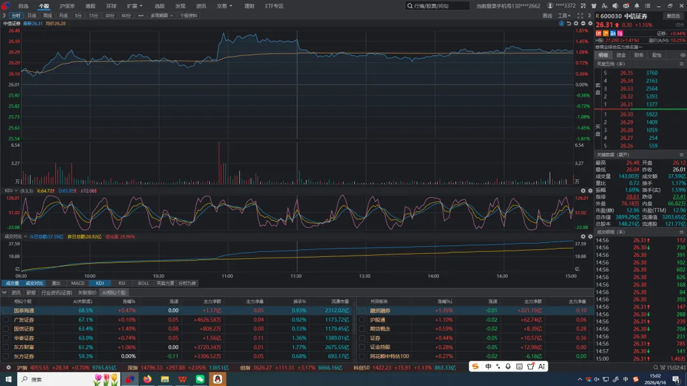687x386 pixels.
Task: Collapse the bottom info panel chevron
Action: point(4,293)
